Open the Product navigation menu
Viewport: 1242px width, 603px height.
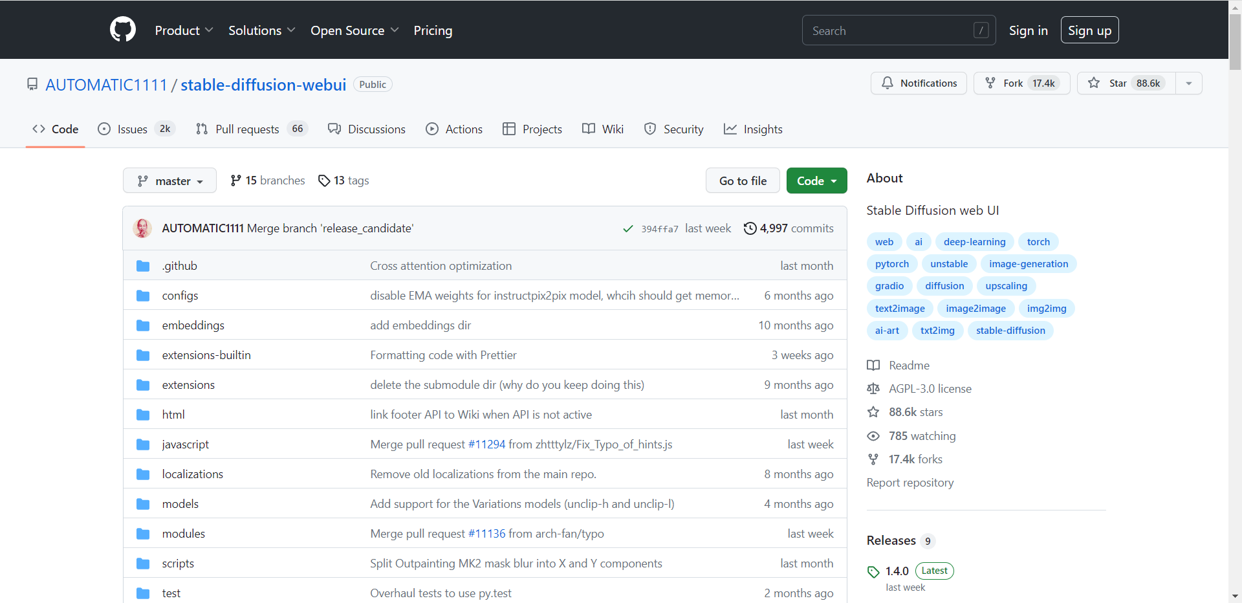[x=184, y=30]
